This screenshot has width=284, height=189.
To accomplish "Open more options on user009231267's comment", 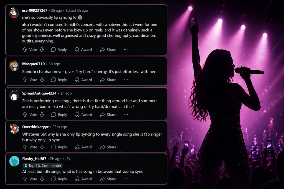I will click(x=126, y=50).
